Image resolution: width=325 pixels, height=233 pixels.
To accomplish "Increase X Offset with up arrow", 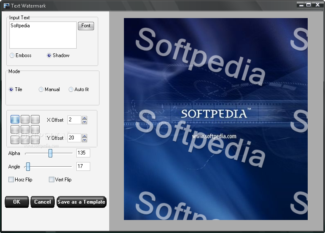I will click(84, 118).
